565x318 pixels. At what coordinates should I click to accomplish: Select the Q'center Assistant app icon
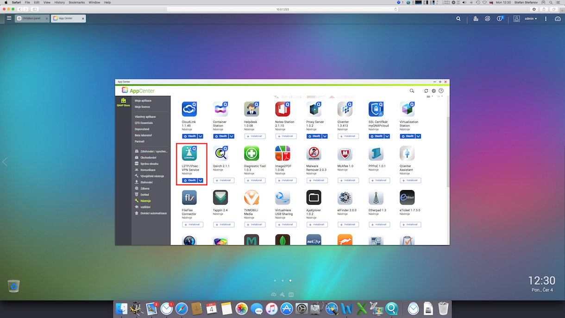point(407,153)
